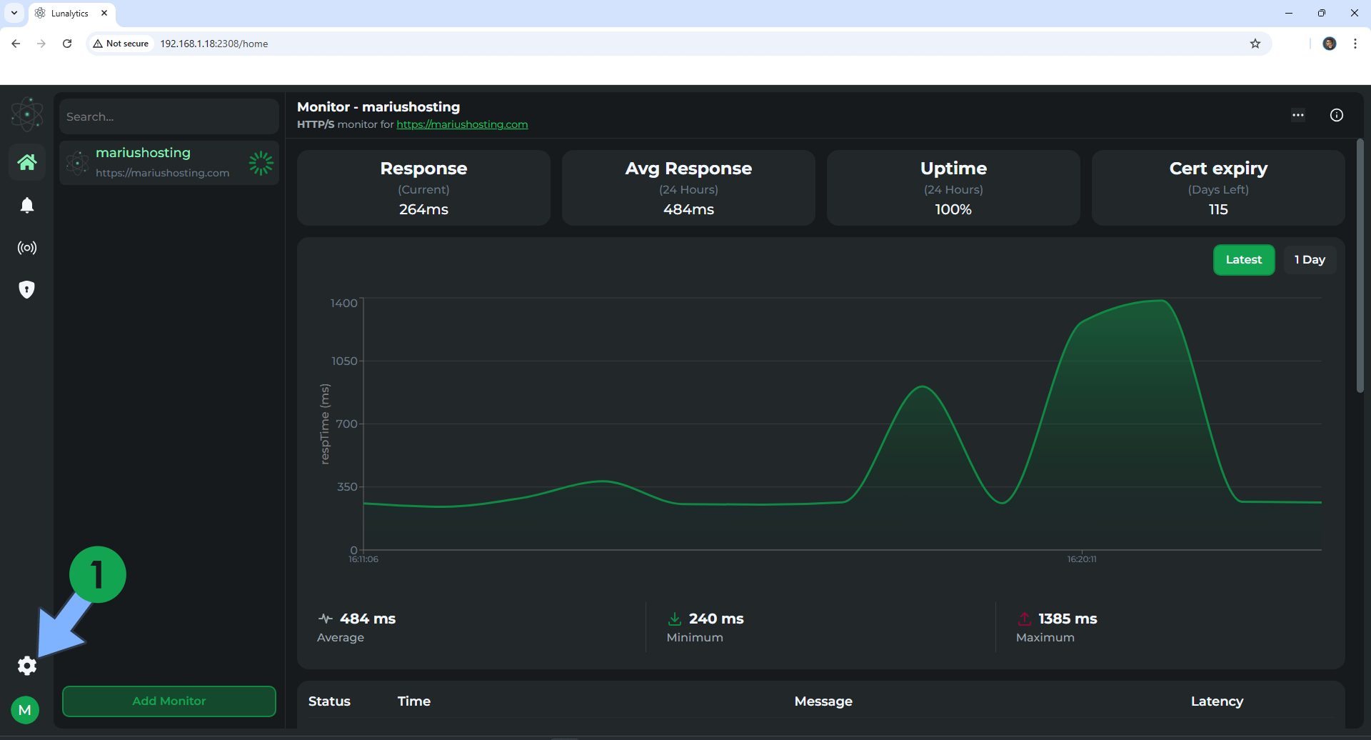Open the monitor options three-dots menu
Screen dimensions: 1371x740
pos(1298,115)
